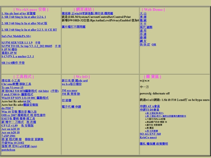211x158 pixels.
Task: Click the DWORD-32 RpcAuthnLevelPrivacyEnabled text line
Action: point(100,20)
